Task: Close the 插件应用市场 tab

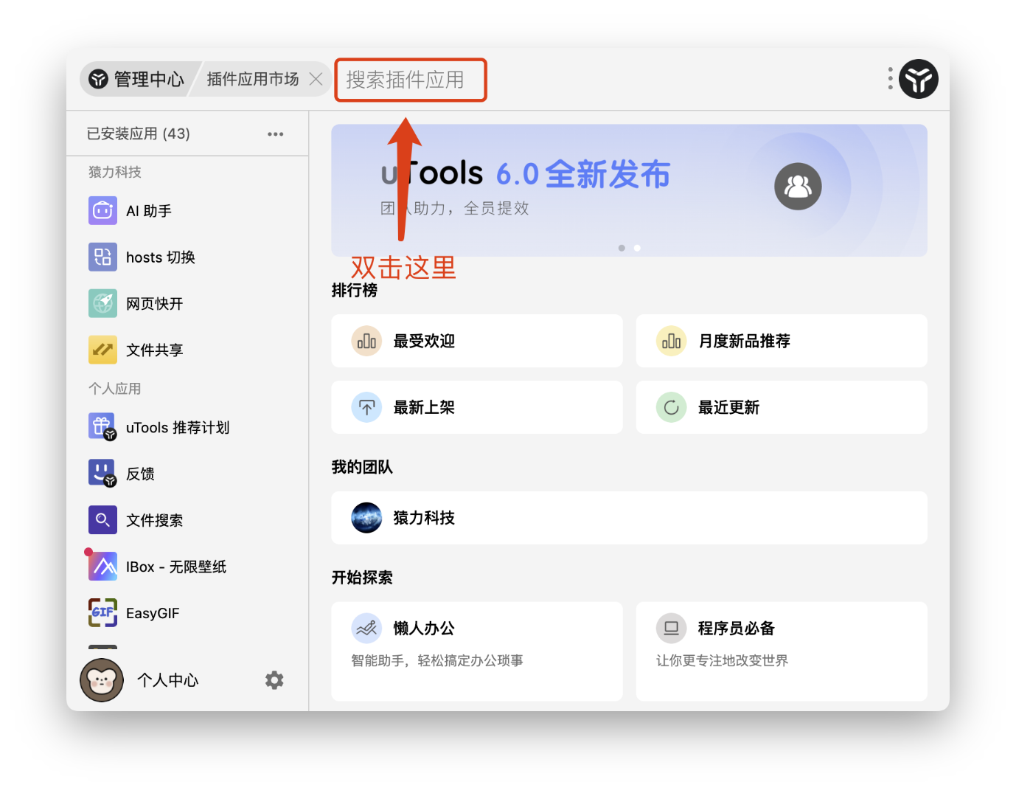Action: point(316,79)
